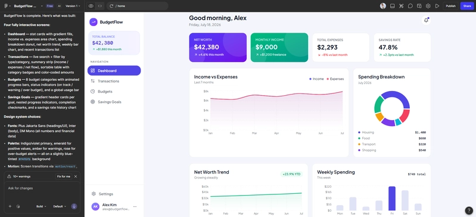Click the Housing color dot in legend

[359, 133]
